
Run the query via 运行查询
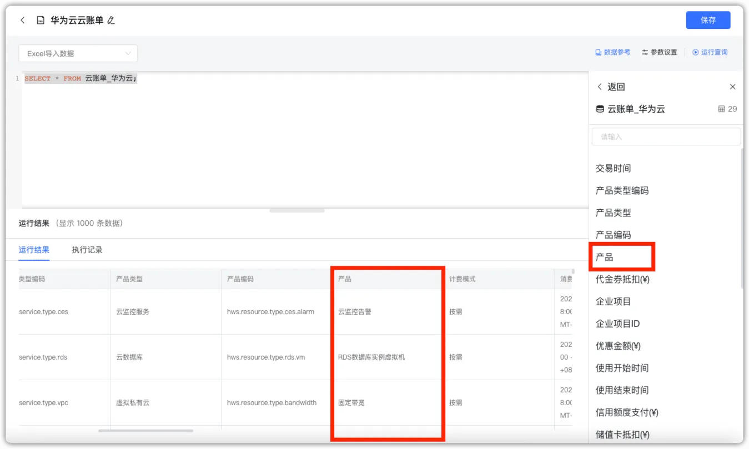[710, 52]
